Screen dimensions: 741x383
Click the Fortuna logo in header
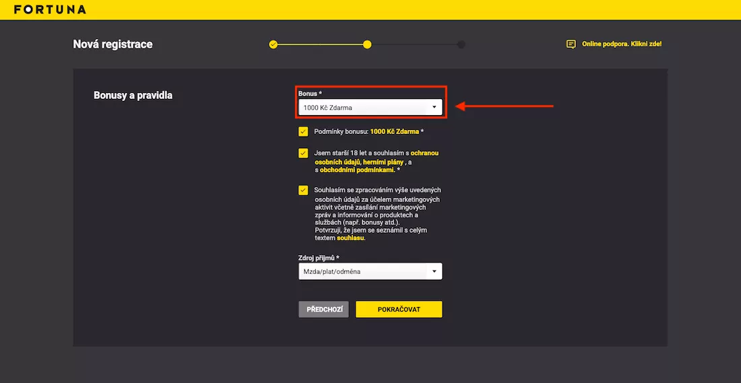point(50,9)
